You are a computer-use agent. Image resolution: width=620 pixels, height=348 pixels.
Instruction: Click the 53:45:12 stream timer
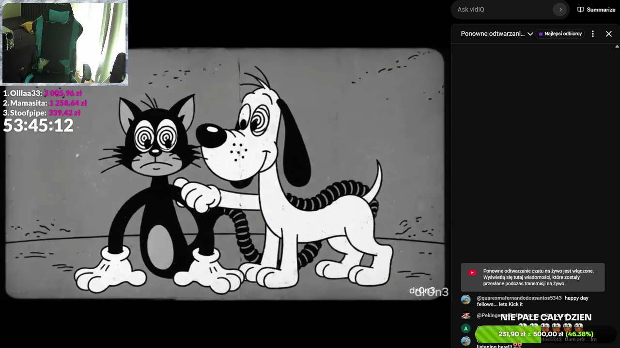pos(38,126)
